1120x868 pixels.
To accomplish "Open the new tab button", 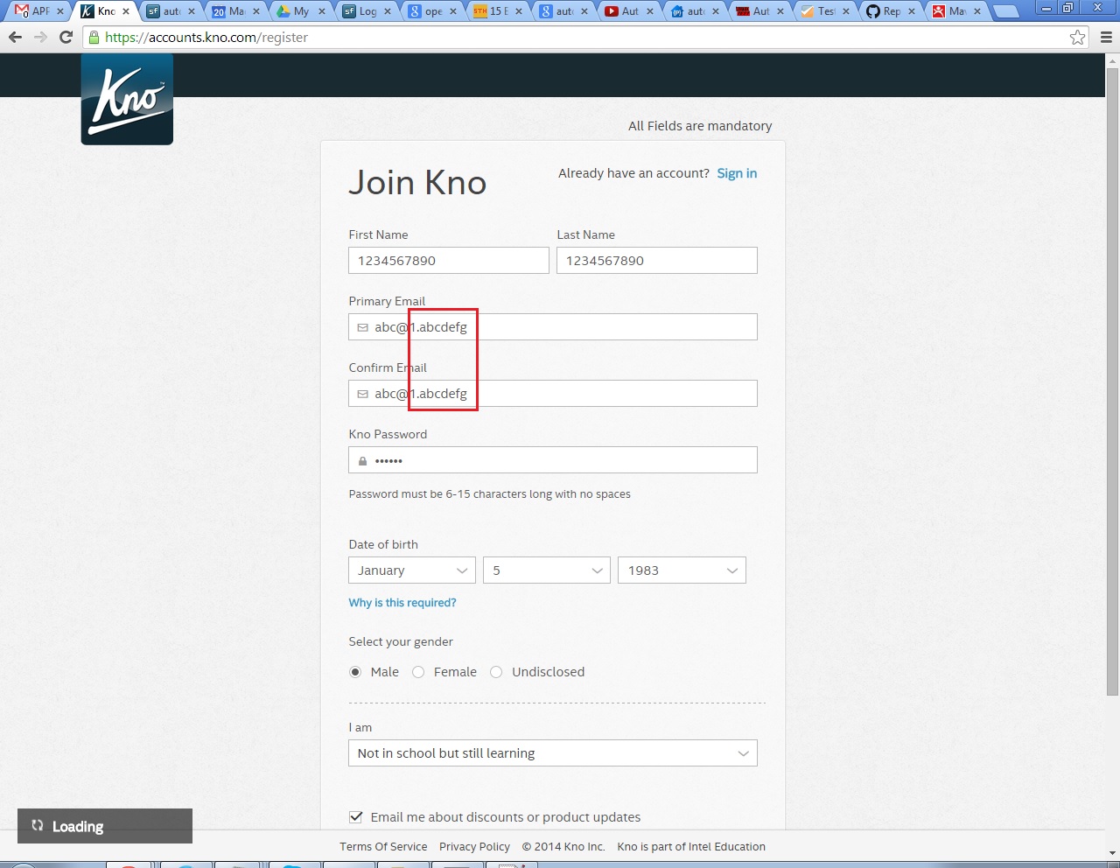I will 1007,11.
